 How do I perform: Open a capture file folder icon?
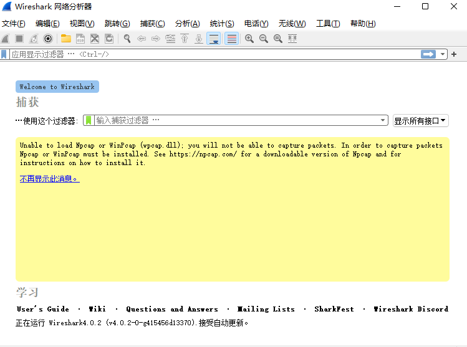pos(66,39)
